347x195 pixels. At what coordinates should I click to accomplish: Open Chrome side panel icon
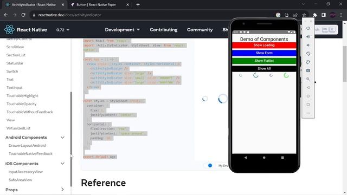click(324, 15)
